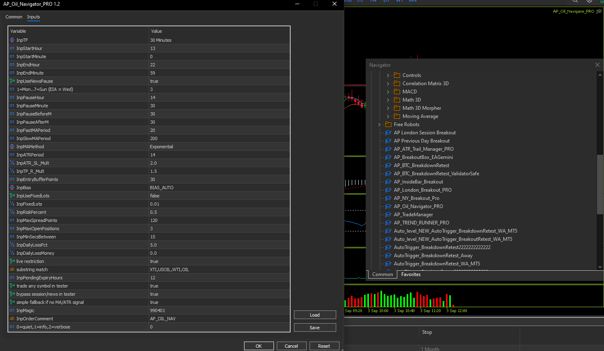604x351 pixels.
Task: Click the AP_TREND_RUNNER_PRO robot icon
Action: (388, 223)
